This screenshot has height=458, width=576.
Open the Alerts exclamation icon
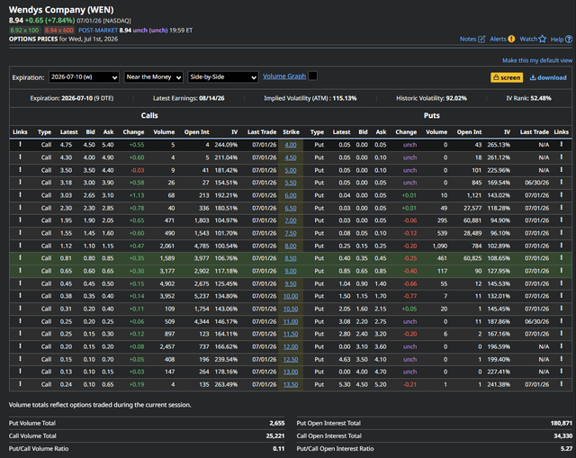(x=511, y=39)
